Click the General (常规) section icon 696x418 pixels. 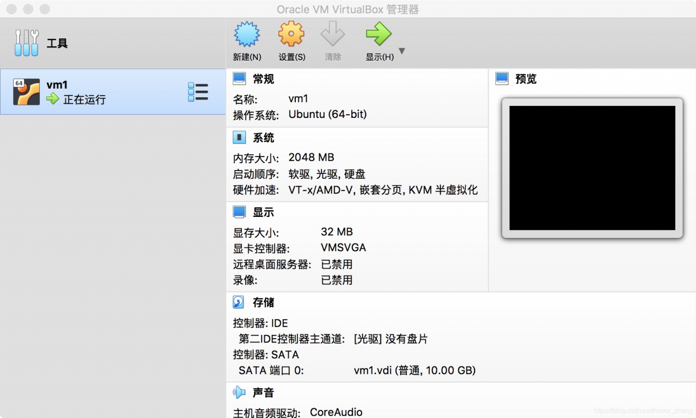239,79
